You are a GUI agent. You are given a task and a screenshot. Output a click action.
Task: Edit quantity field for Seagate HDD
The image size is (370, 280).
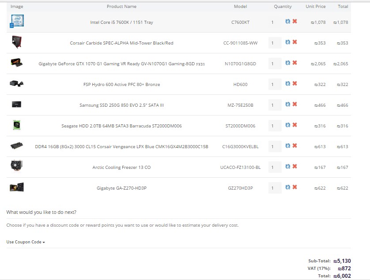pos(275,126)
